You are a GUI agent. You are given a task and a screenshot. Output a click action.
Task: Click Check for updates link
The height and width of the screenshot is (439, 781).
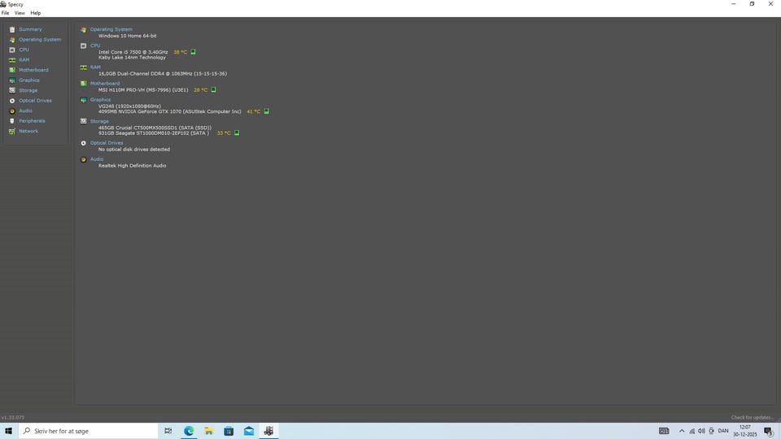pyautogui.click(x=753, y=418)
